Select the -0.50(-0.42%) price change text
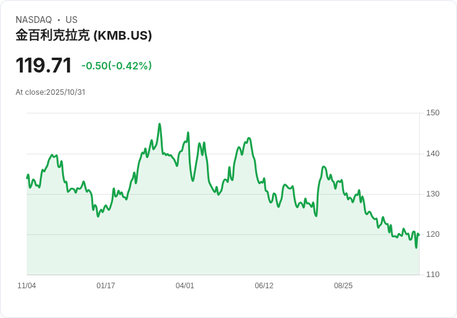 tap(117, 66)
